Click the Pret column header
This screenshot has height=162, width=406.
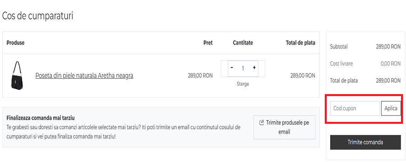[x=208, y=43]
